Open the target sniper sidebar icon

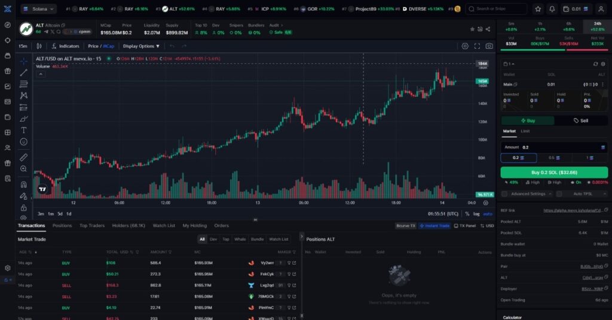click(x=7, y=41)
